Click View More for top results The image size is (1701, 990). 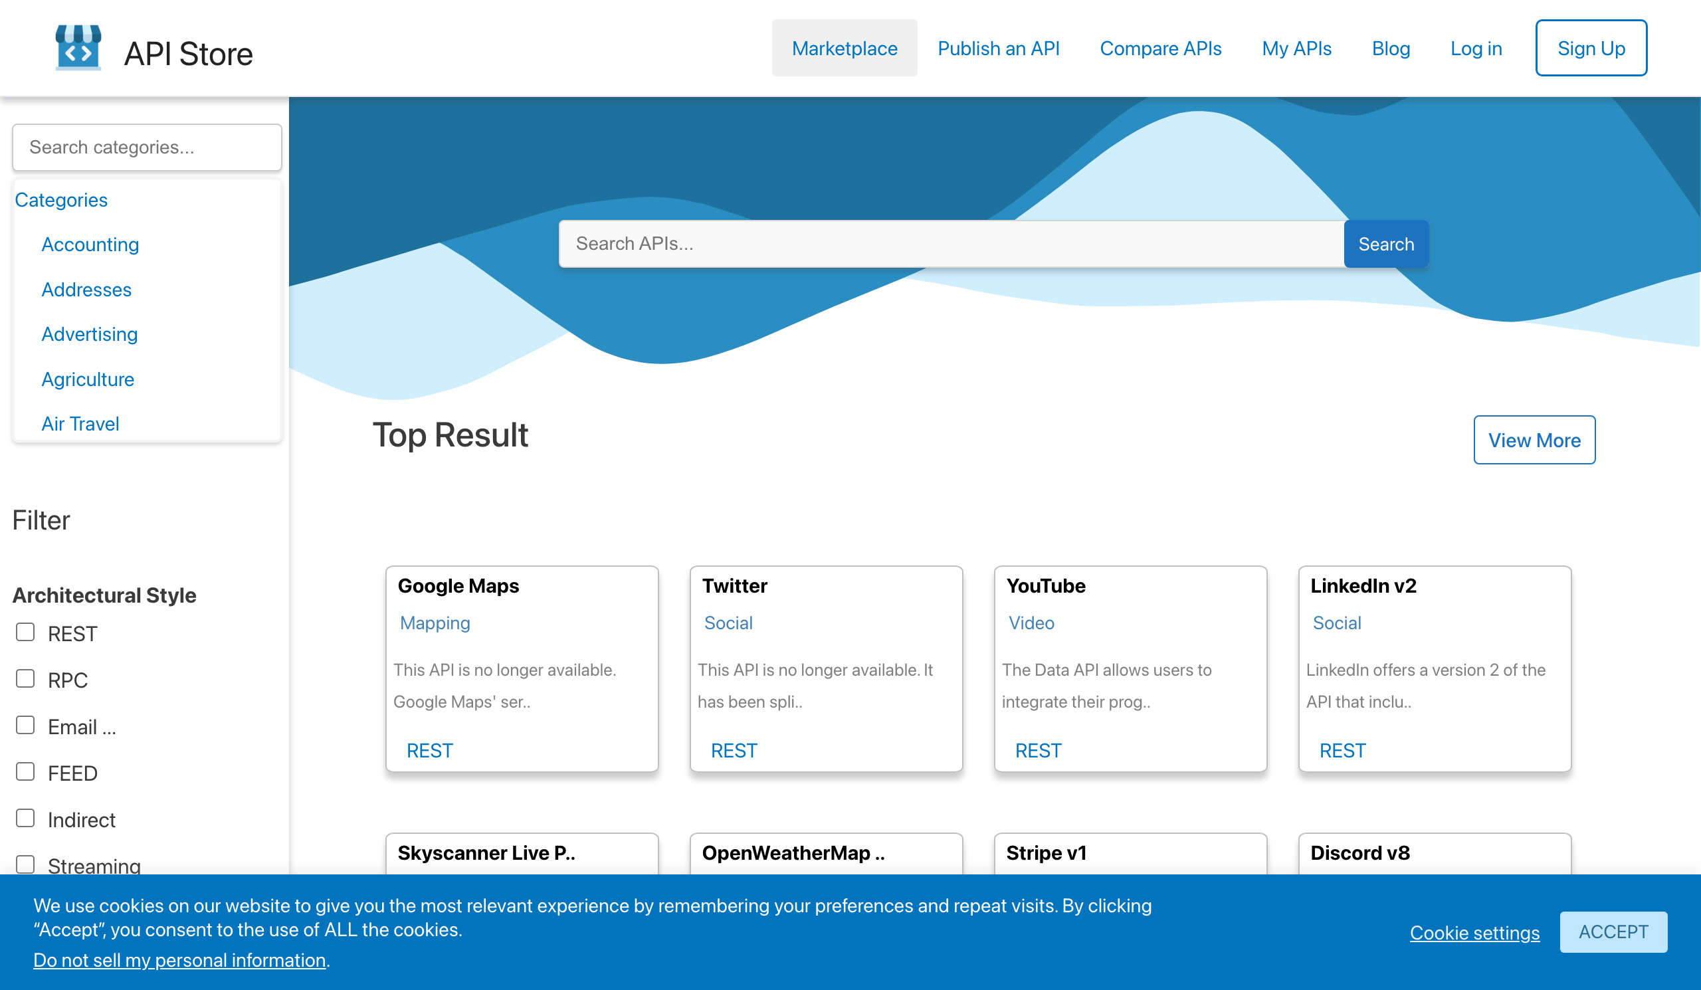click(1534, 440)
